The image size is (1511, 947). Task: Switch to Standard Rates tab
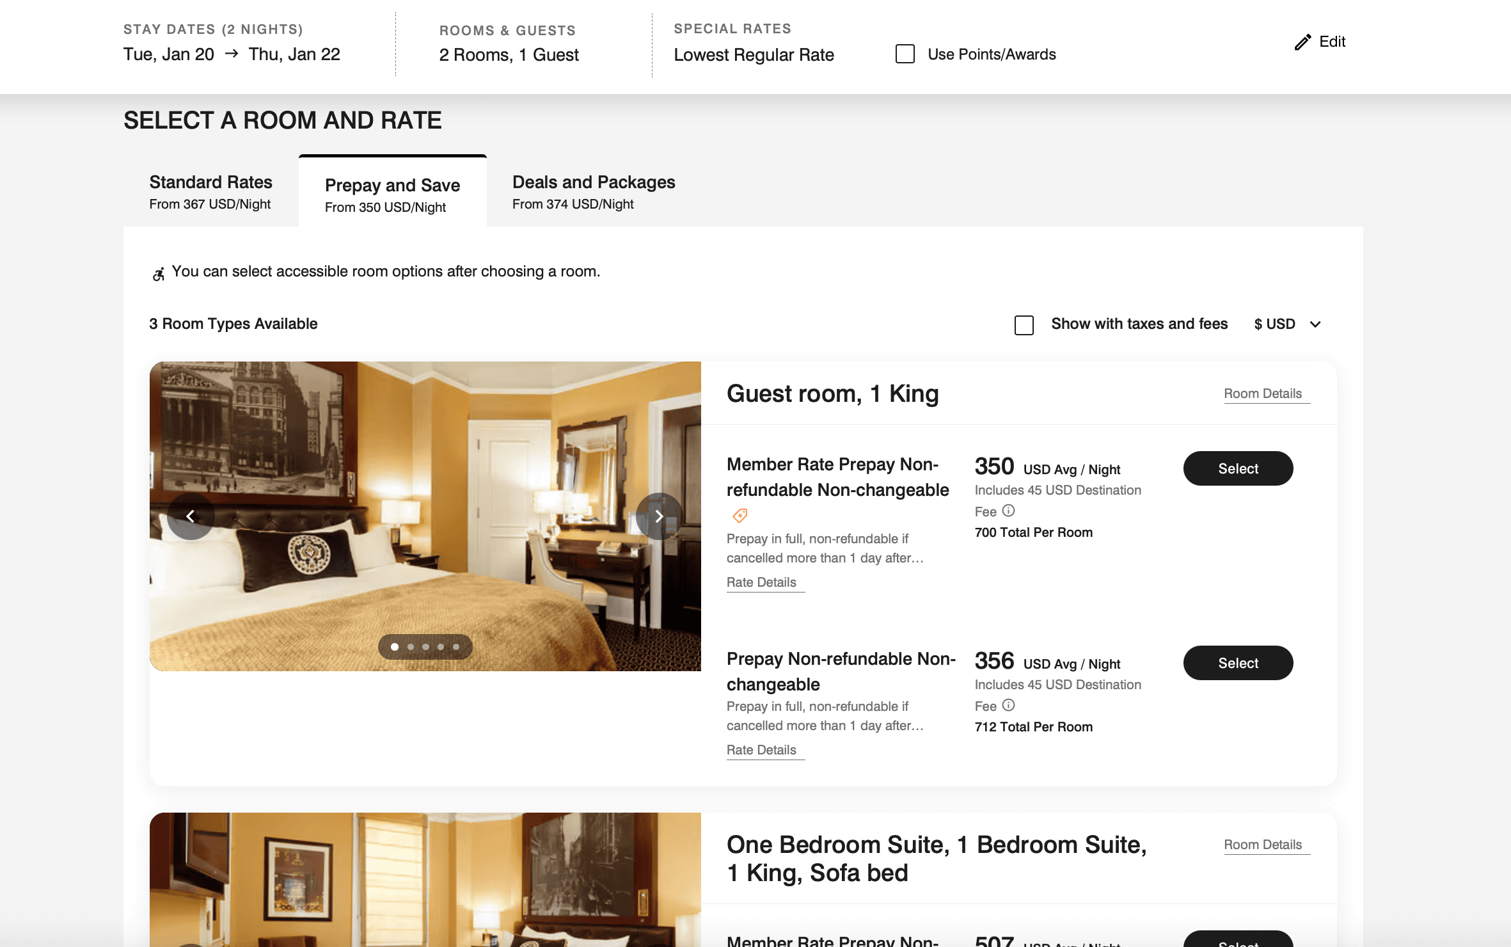pyautogui.click(x=211, y=191)
